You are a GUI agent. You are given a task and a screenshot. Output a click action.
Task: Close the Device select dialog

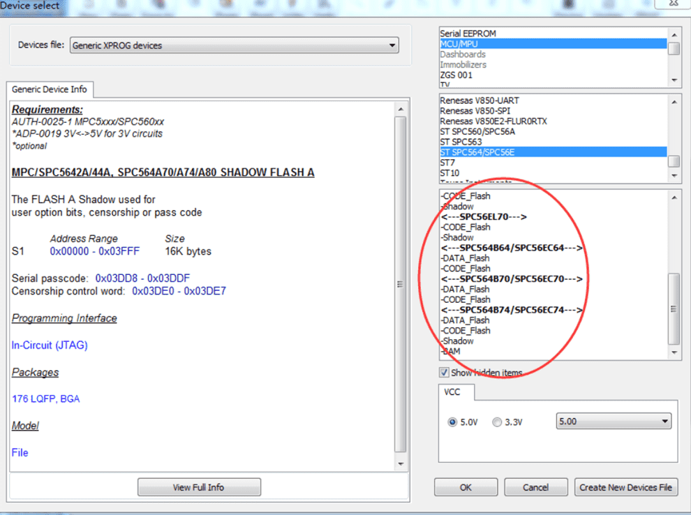pyautogui.click(x=673, y=3)
